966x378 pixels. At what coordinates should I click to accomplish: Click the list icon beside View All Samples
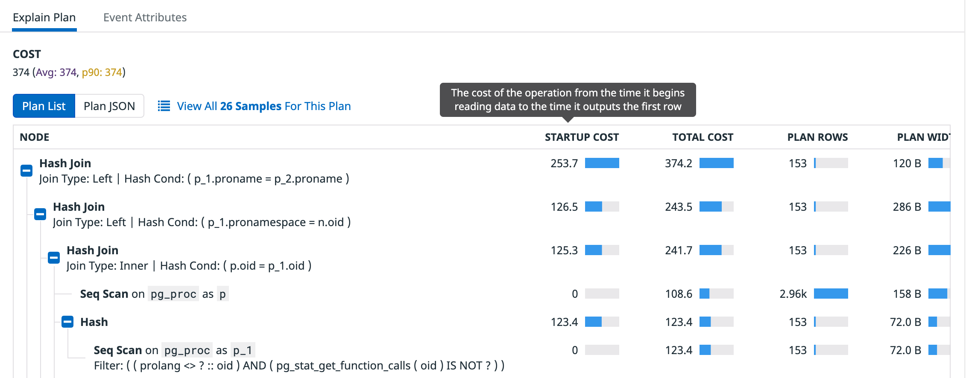pos(164,106)
